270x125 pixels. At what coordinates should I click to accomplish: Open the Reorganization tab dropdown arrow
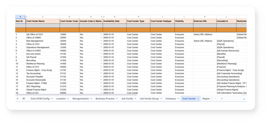tap(91, 99)
